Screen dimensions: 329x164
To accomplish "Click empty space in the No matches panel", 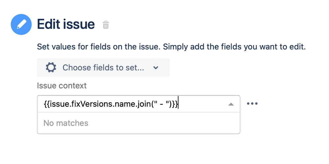I will 164,123.
